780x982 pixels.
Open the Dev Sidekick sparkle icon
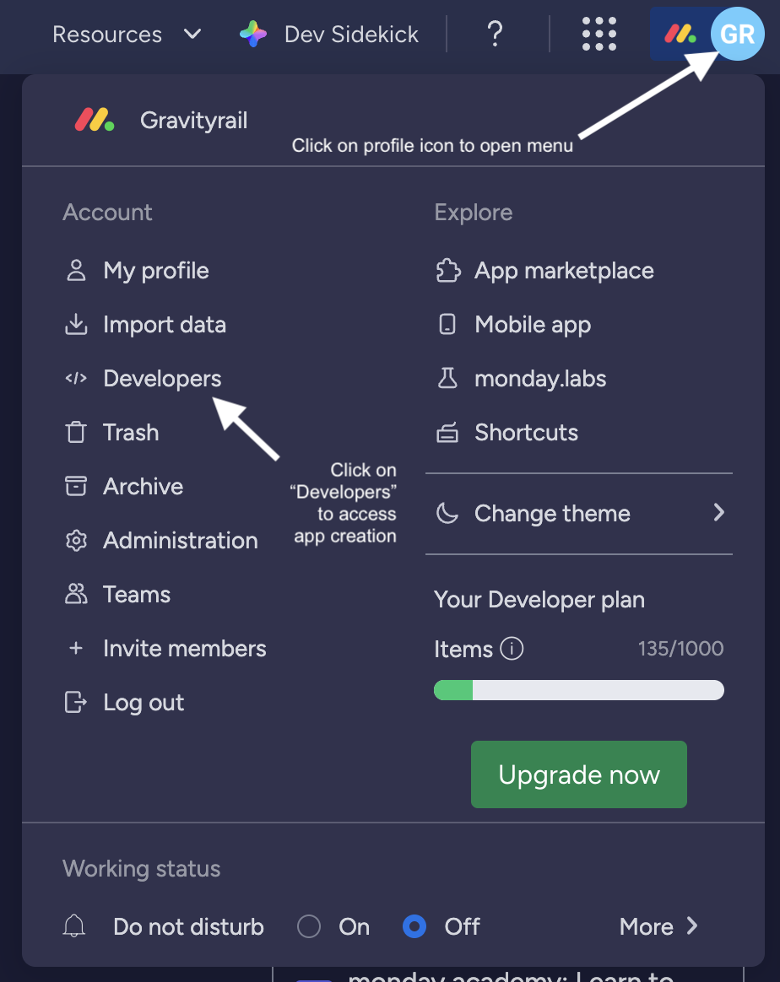pos(252,34)
